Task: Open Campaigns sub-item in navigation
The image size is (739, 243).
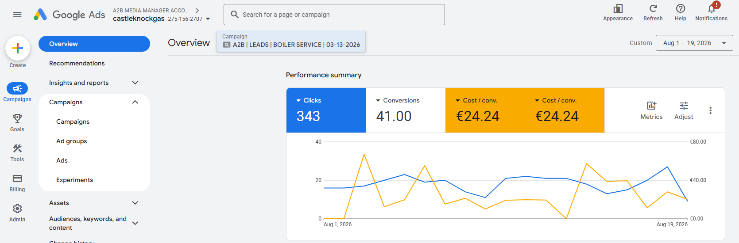Action: [x=73, y=121]
